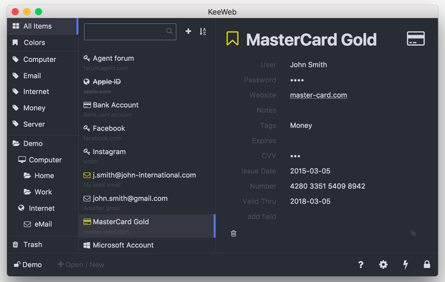Filter by Computer tag
Screen dimensions: 445x282
point(43,60)
